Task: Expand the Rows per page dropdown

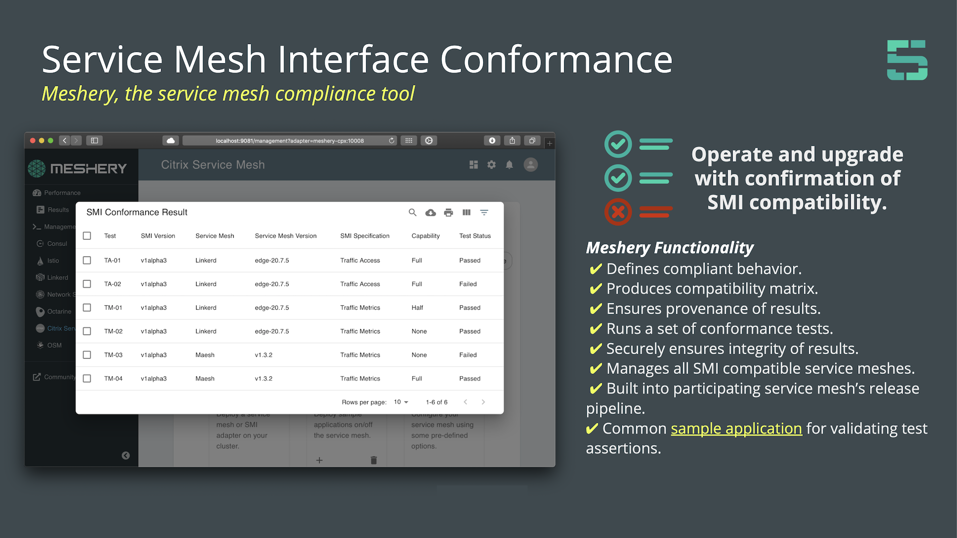Action: 404,401
